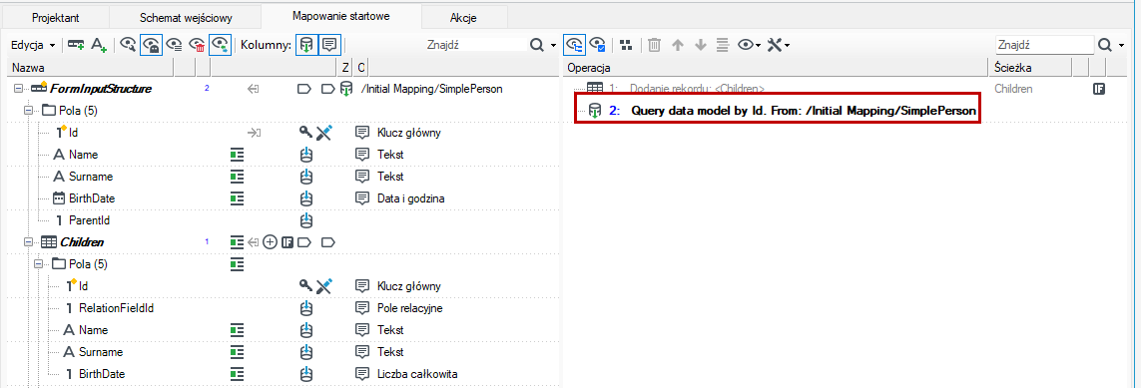Open the Edycja dropdown menu

[33, 45]
